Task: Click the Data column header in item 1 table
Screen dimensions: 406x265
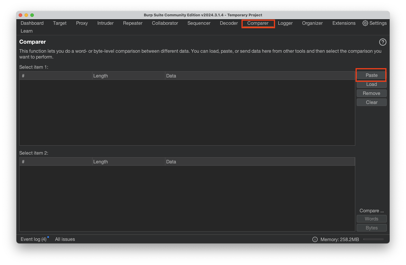Action: 260,76
